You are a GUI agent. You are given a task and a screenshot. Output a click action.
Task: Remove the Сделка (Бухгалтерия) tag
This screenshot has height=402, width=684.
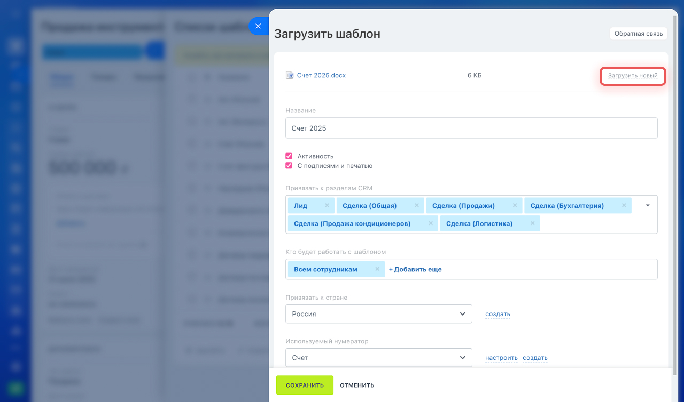pyautogui.click(x=624, y=206)
